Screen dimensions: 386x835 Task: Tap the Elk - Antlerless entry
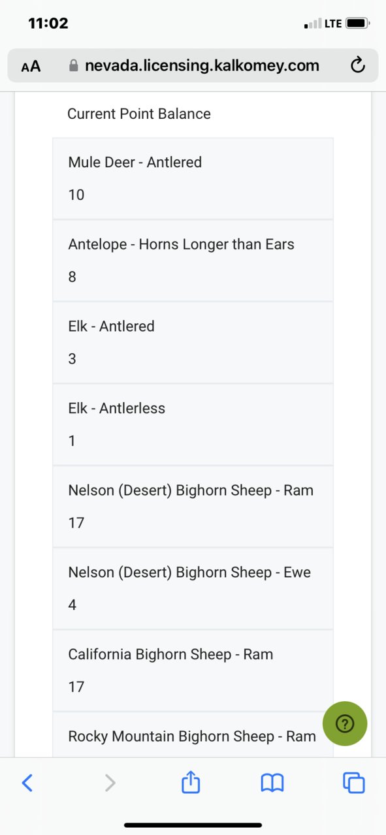pos(193,424)
